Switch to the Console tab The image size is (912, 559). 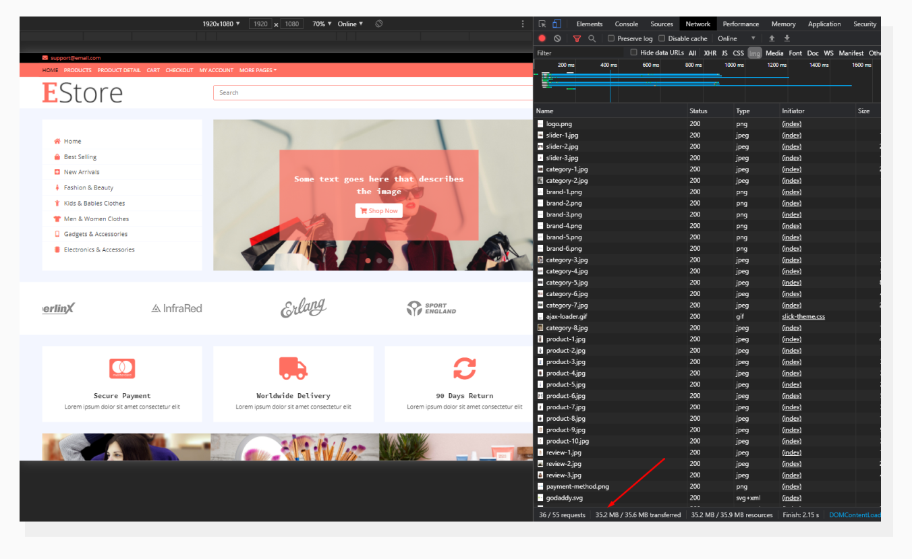pos(626,24)
